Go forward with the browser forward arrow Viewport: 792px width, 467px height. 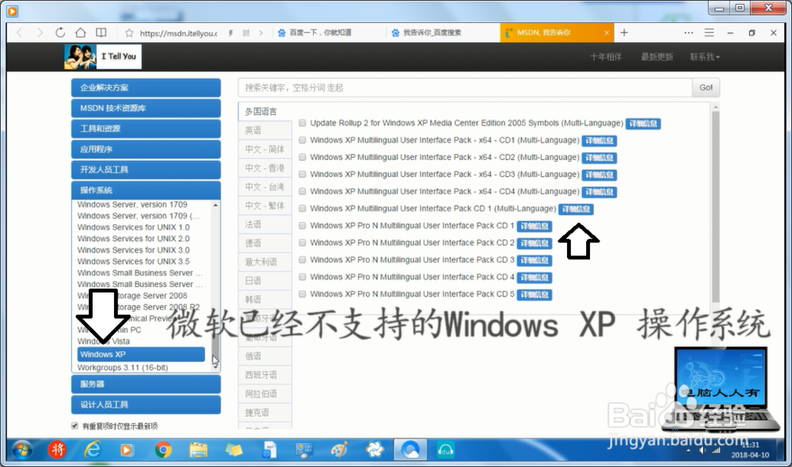pyautogui.click(x=40, y=33)
